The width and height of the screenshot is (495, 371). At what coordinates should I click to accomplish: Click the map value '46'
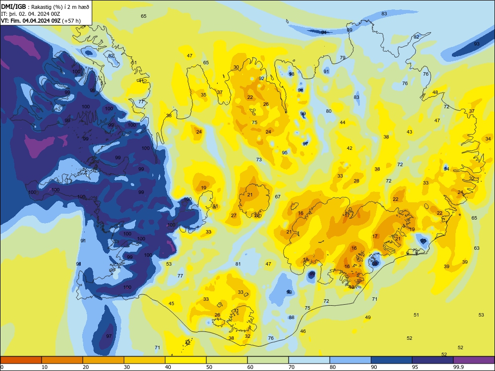(303, 331)
